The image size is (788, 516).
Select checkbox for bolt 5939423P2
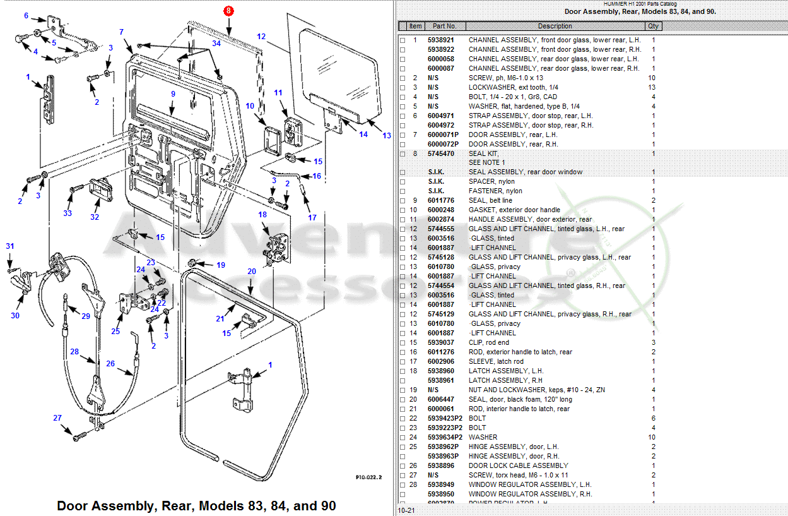402,419
